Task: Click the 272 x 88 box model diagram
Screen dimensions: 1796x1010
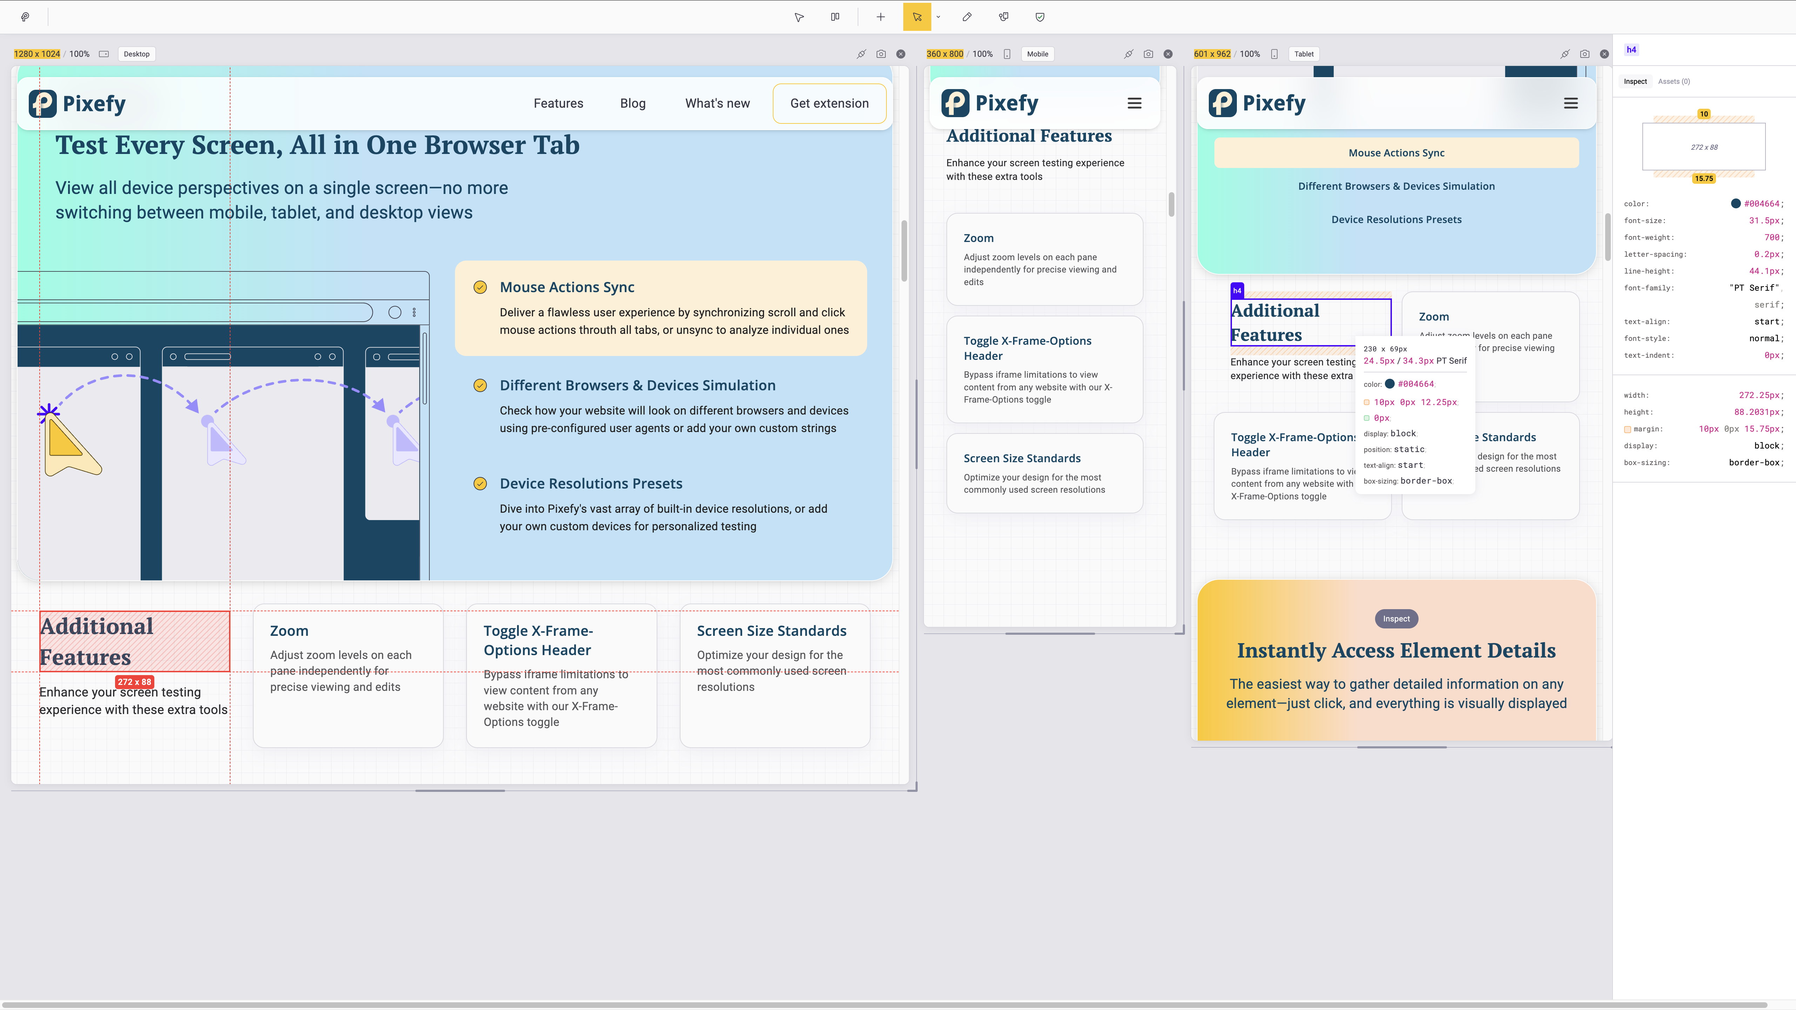Action: click(x=1704, y=147)
